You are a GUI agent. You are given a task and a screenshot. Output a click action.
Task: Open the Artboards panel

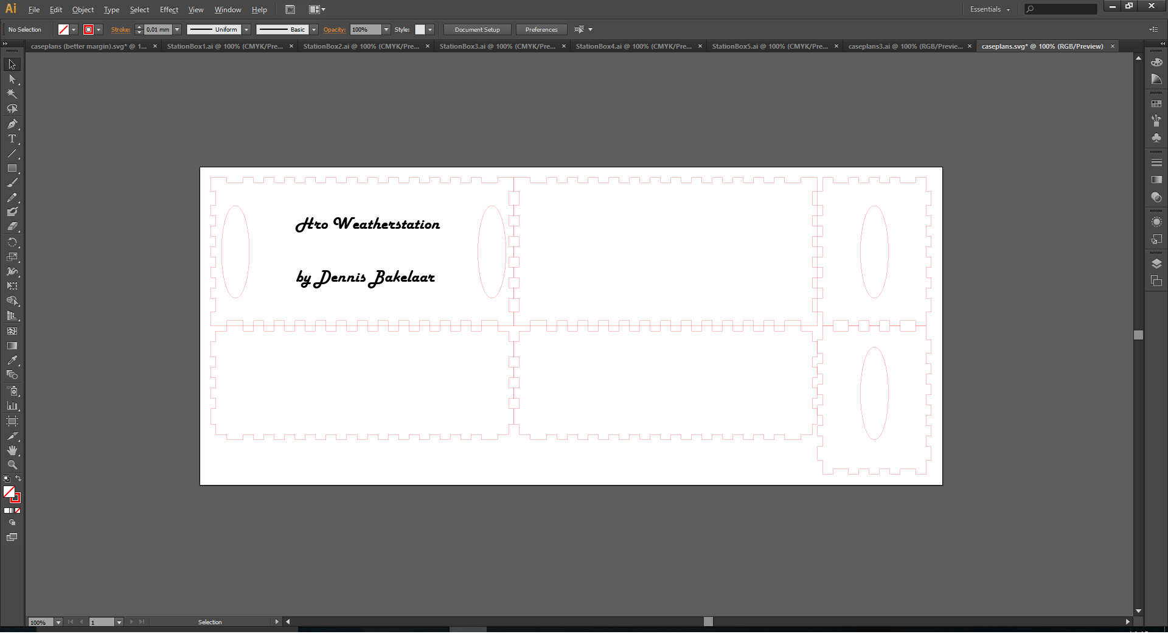click(x=1156, y=280)
